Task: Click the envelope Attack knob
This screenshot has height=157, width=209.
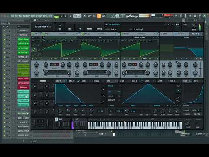Action: (61, 111)
